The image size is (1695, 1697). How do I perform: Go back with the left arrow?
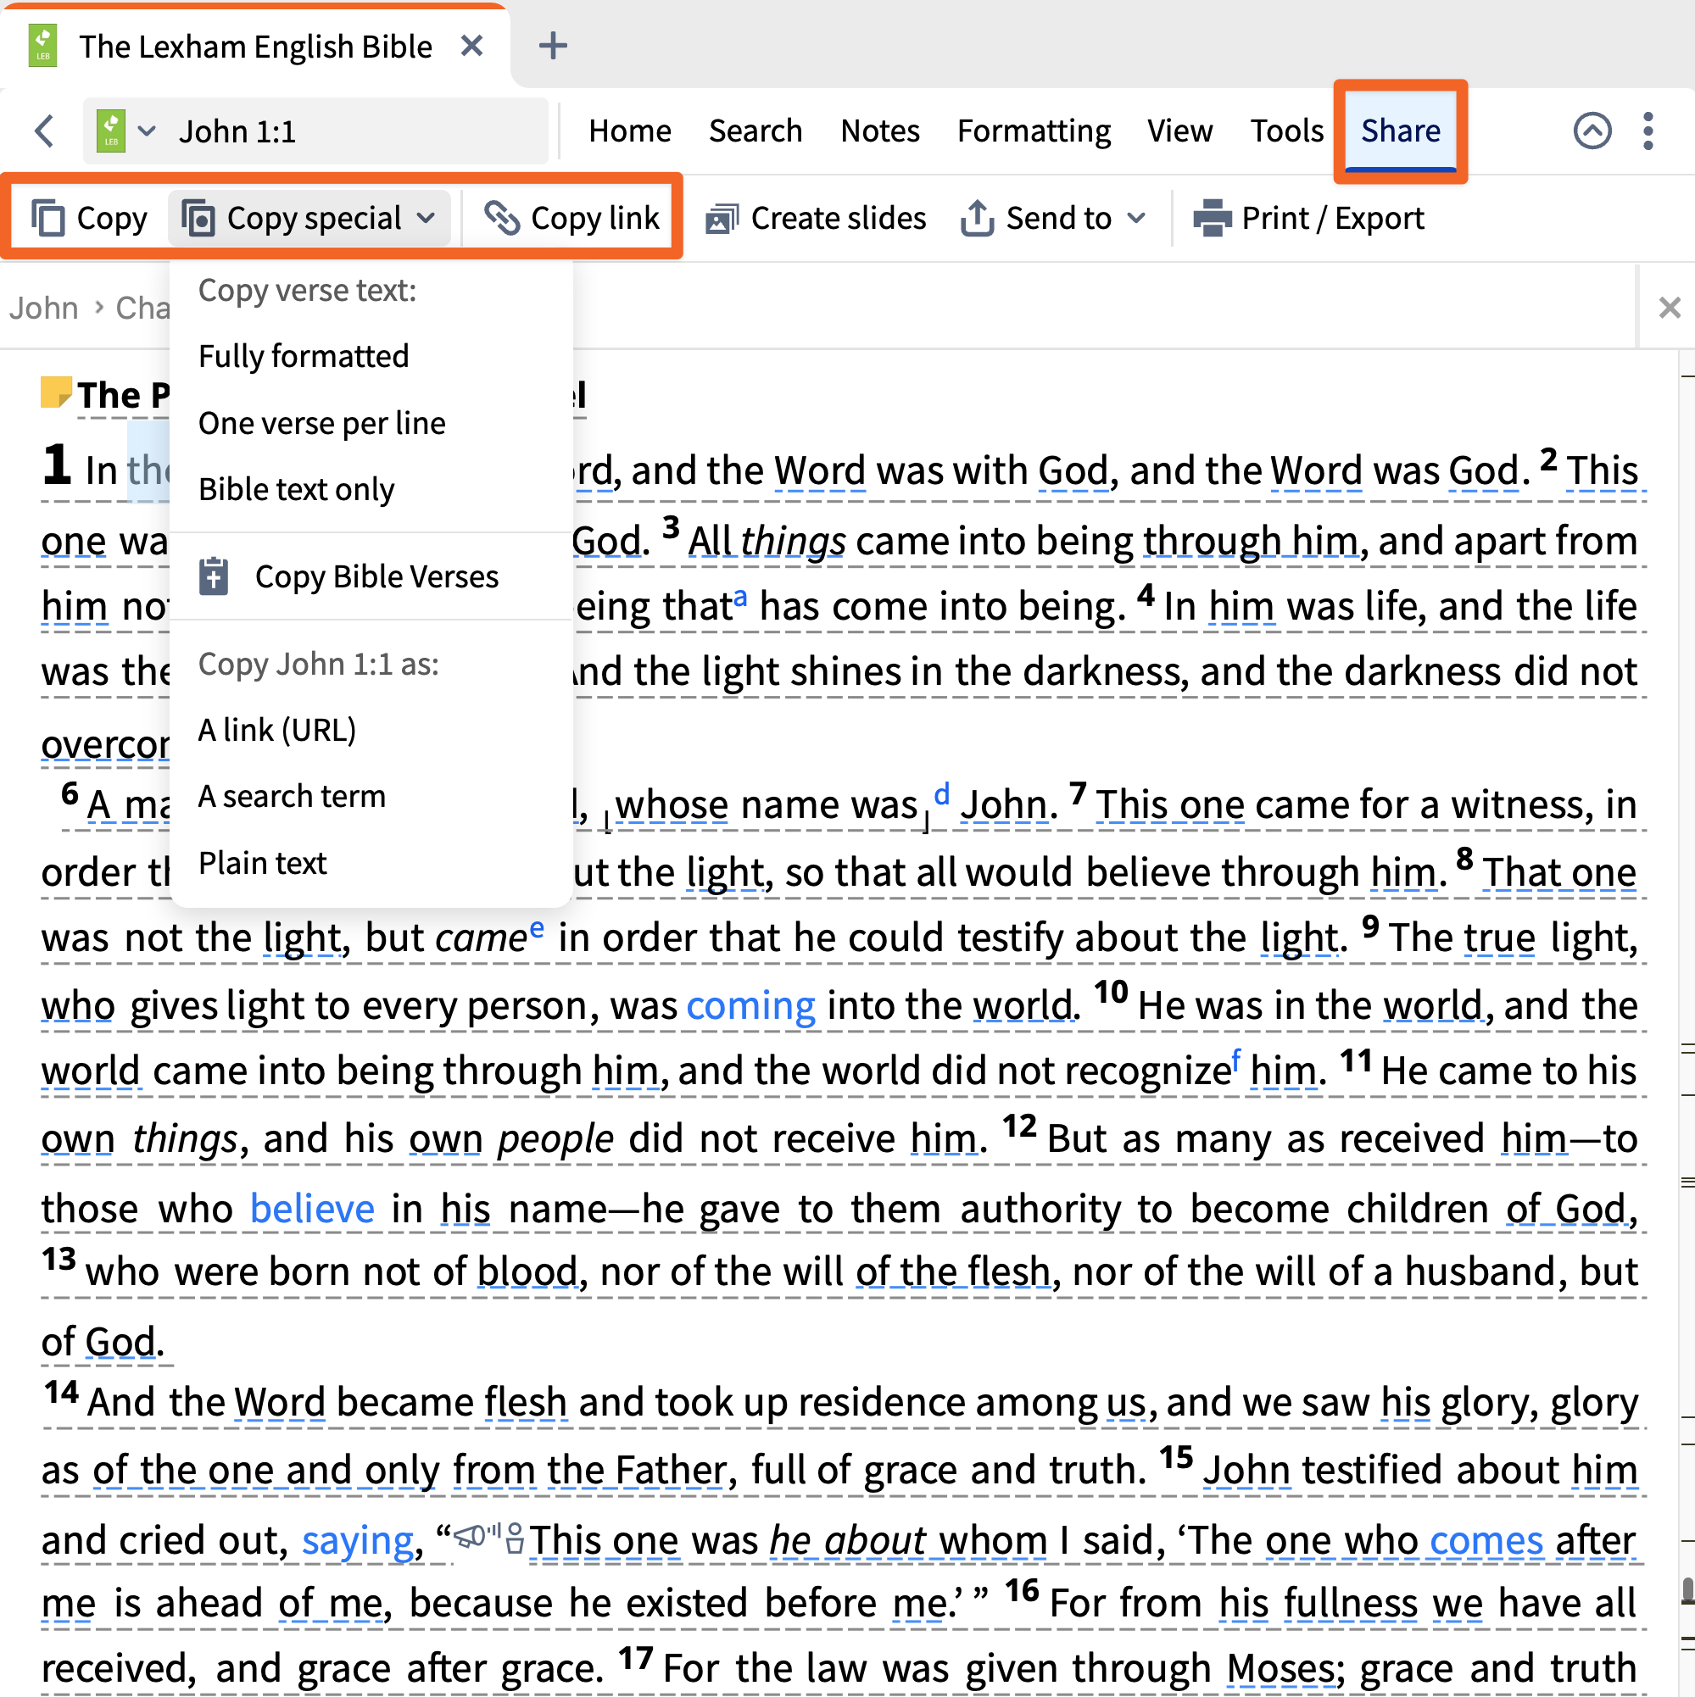[45, 131]
